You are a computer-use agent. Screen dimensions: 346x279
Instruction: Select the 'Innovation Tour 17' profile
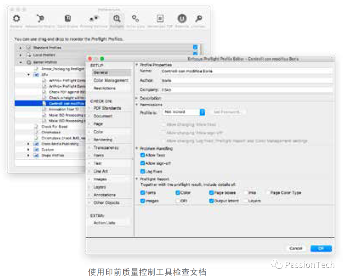(x=64, y=109)
